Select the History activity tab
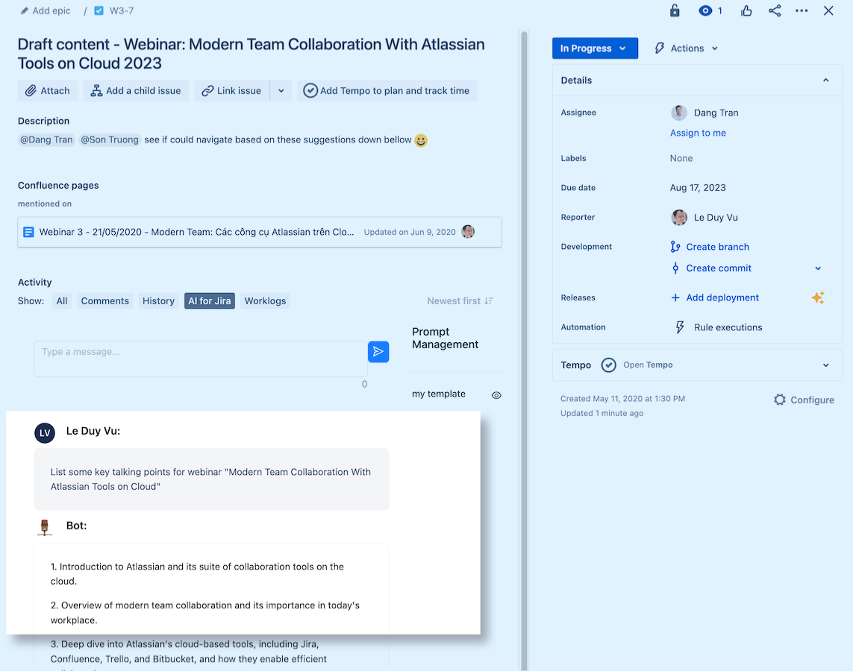Screen dimensions: 853x671 click(158, 301)
